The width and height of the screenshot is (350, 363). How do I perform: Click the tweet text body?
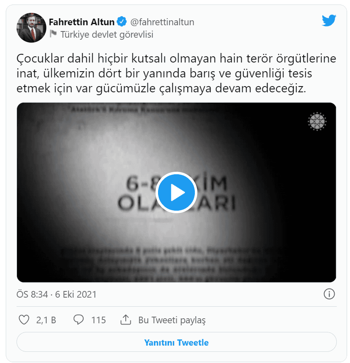(176, 73)
